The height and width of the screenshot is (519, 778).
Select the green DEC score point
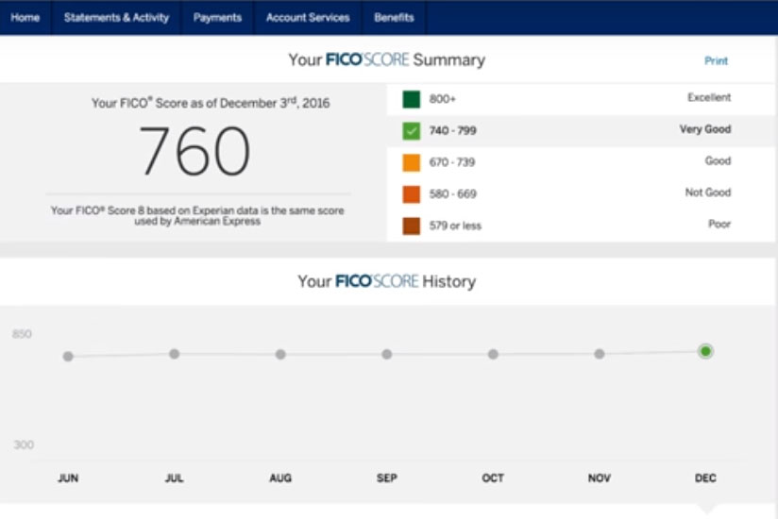(705, 351)
